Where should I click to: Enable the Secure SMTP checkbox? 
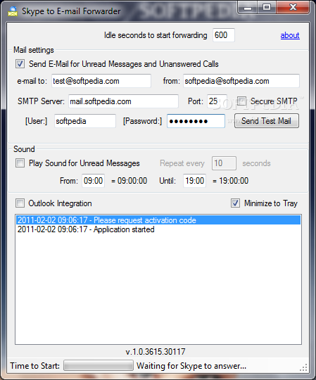tap(241, 101)
